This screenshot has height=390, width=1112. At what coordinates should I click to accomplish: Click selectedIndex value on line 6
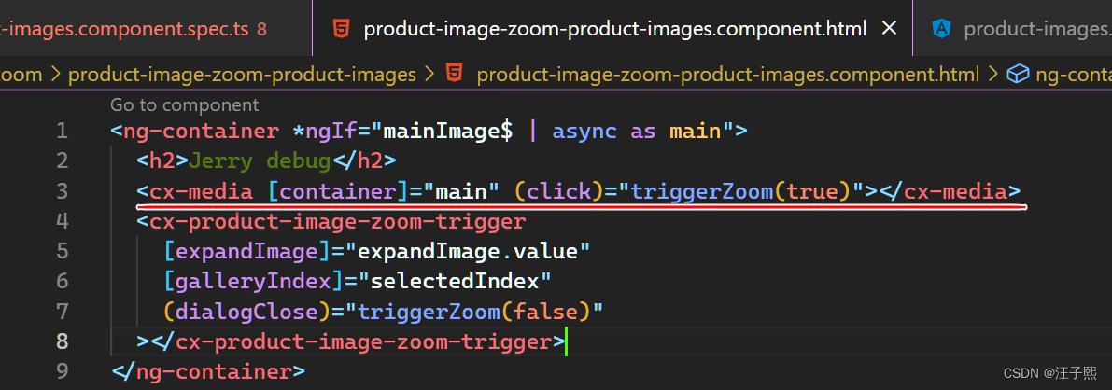pos(454,282)
